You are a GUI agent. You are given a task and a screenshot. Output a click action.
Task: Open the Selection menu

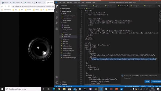69,2
